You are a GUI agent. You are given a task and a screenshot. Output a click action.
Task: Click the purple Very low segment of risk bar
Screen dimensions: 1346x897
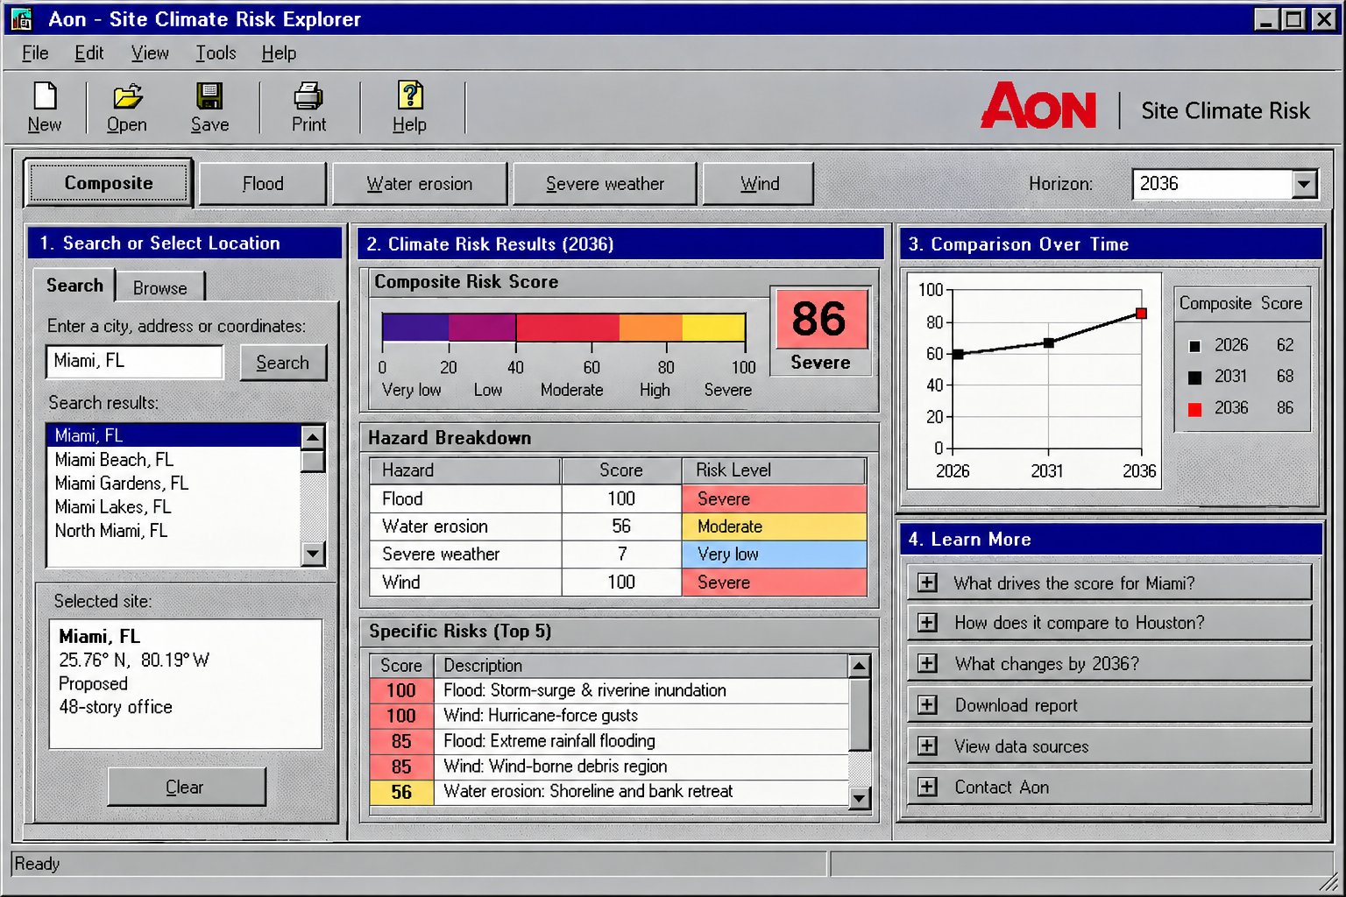tap(415, 327)
